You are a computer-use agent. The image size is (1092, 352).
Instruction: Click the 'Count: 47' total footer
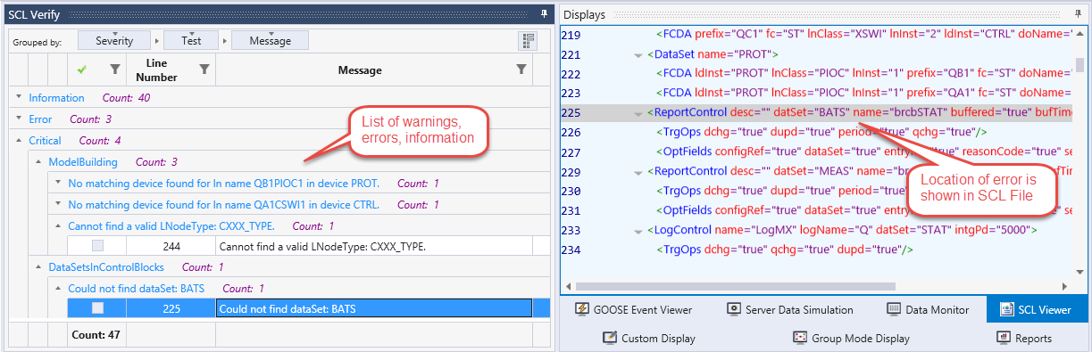coord(96,335)
